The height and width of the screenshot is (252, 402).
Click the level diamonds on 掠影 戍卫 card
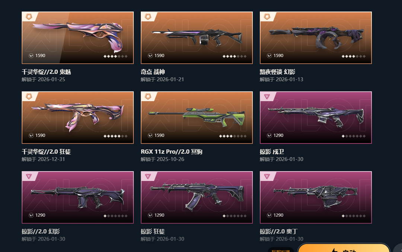354,136
